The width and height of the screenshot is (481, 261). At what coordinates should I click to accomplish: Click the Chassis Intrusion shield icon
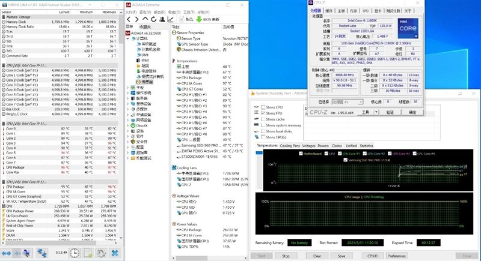[x=179, y=49]
